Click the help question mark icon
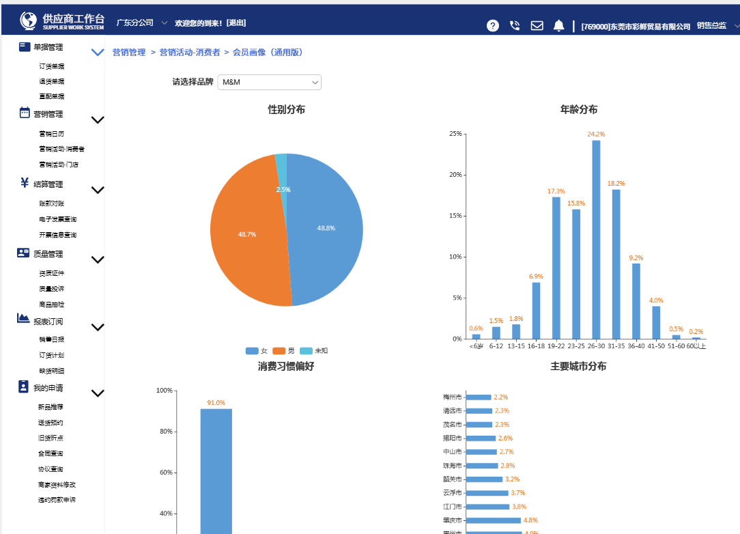The height and width of the screenshot is (534, 740). tap(492, 26)
